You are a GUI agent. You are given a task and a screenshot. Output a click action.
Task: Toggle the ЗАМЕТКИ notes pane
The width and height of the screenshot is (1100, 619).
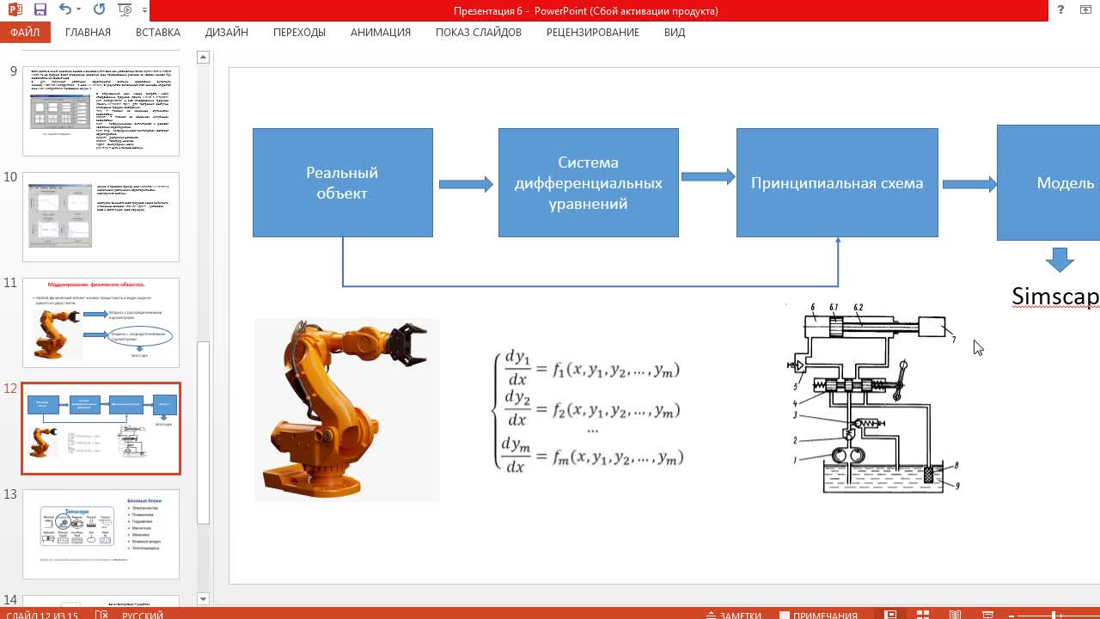pos(733,615)
